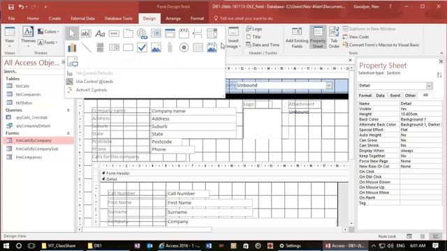Click Date and Time button
447x251 pixels.
tap(263, 45)
